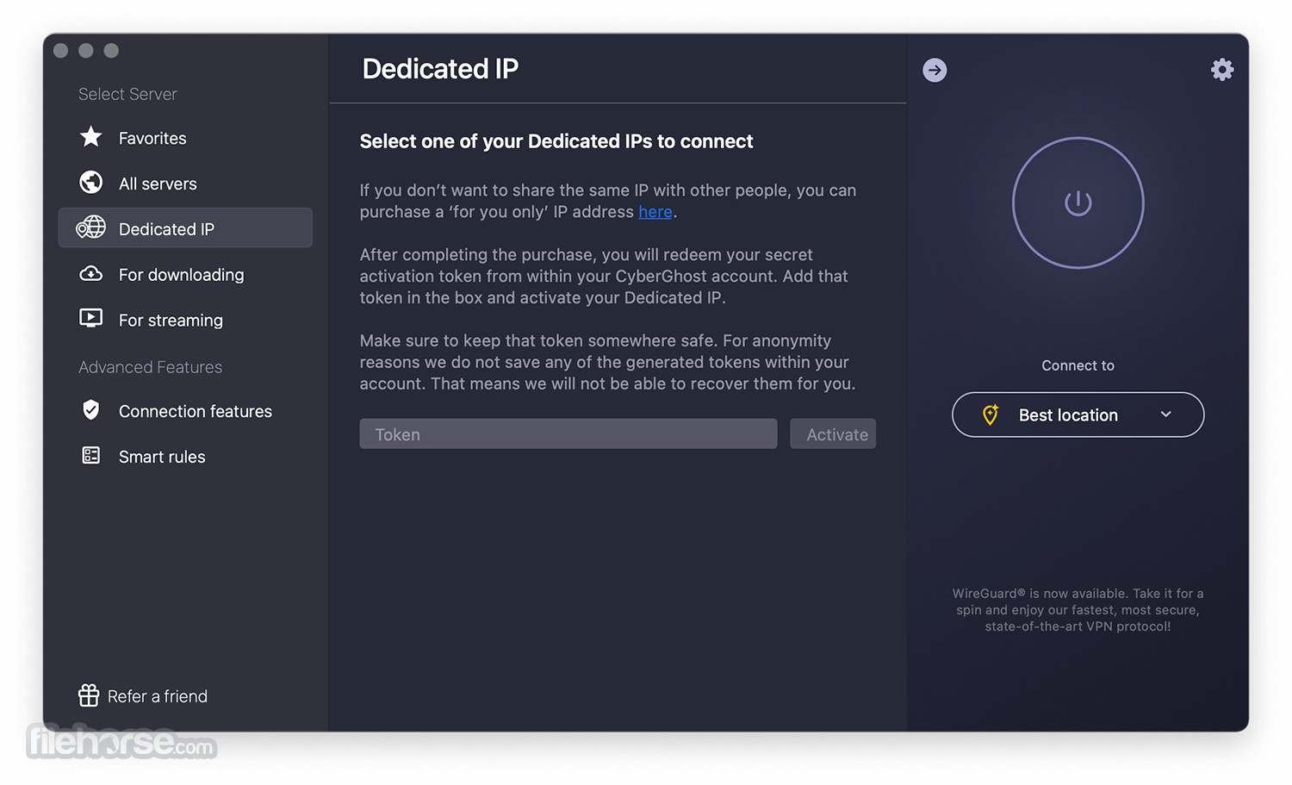Click the Dedicated IP page heading
1292x785 pixels.
point(440,69)
